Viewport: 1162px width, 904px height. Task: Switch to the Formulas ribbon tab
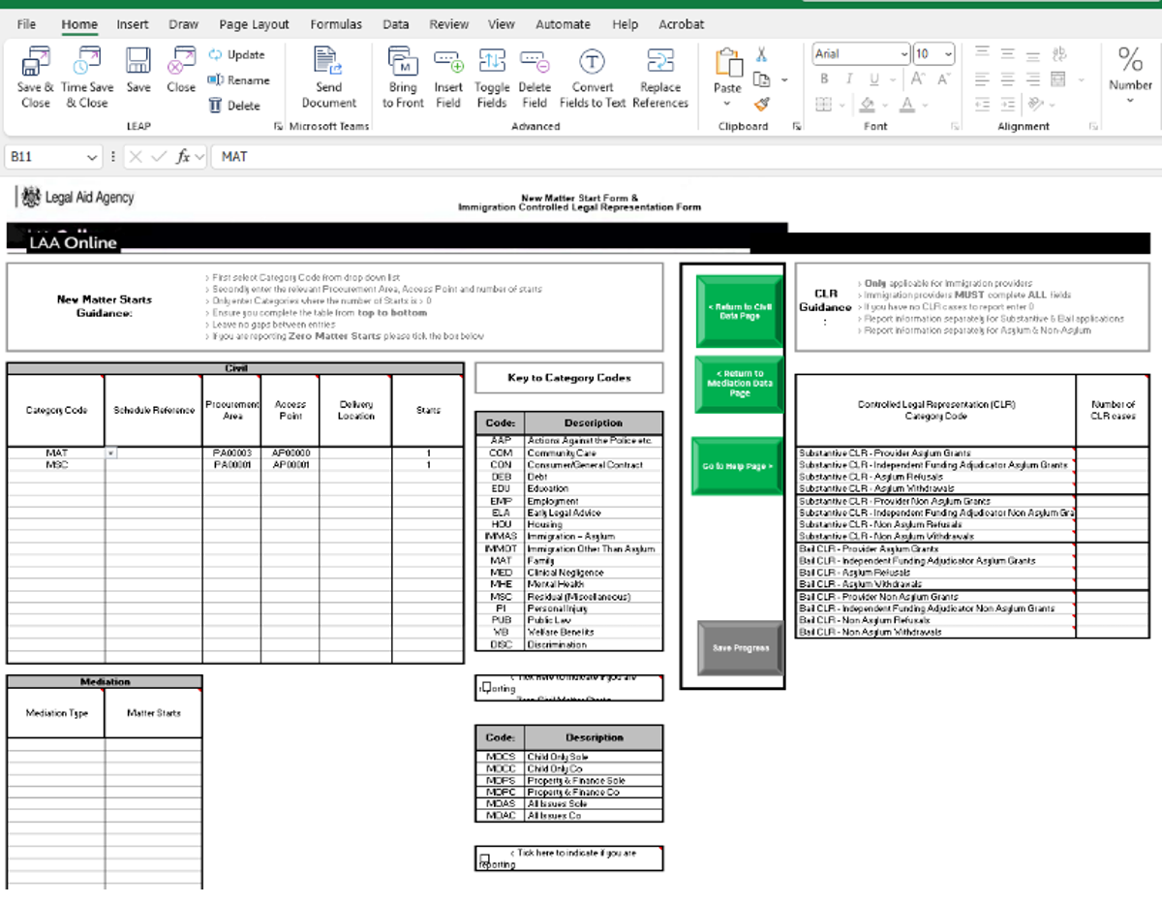pyautogui.click(x=336, y=24)
